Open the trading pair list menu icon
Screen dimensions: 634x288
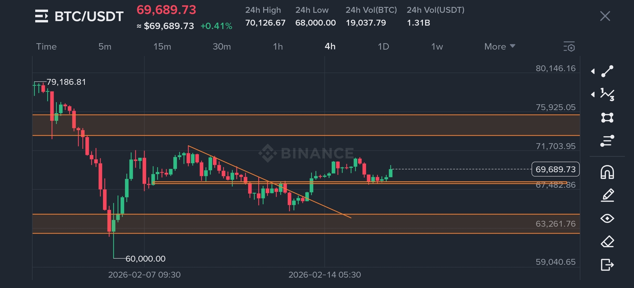click(42, 16)
